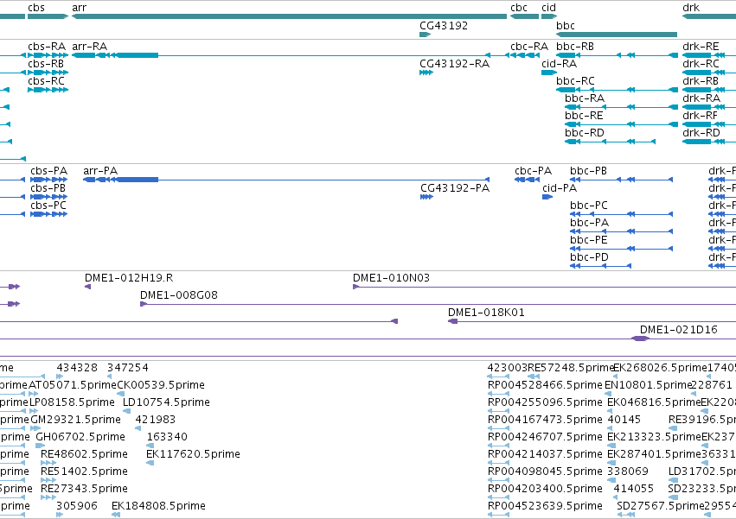Select EST RE48602.5prime
The image size is (736, 519).
[x=48, y=463]
